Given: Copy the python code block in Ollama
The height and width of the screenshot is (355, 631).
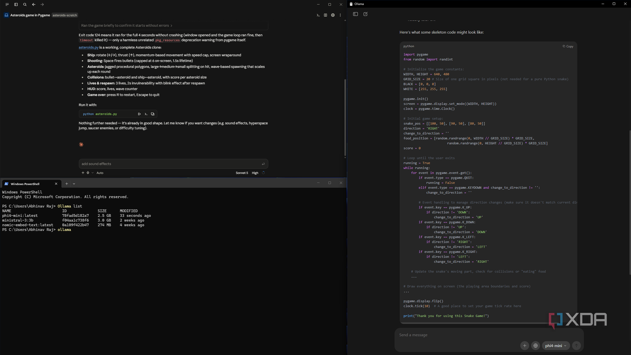Looking at the screenshot, I should click(568, 46).
